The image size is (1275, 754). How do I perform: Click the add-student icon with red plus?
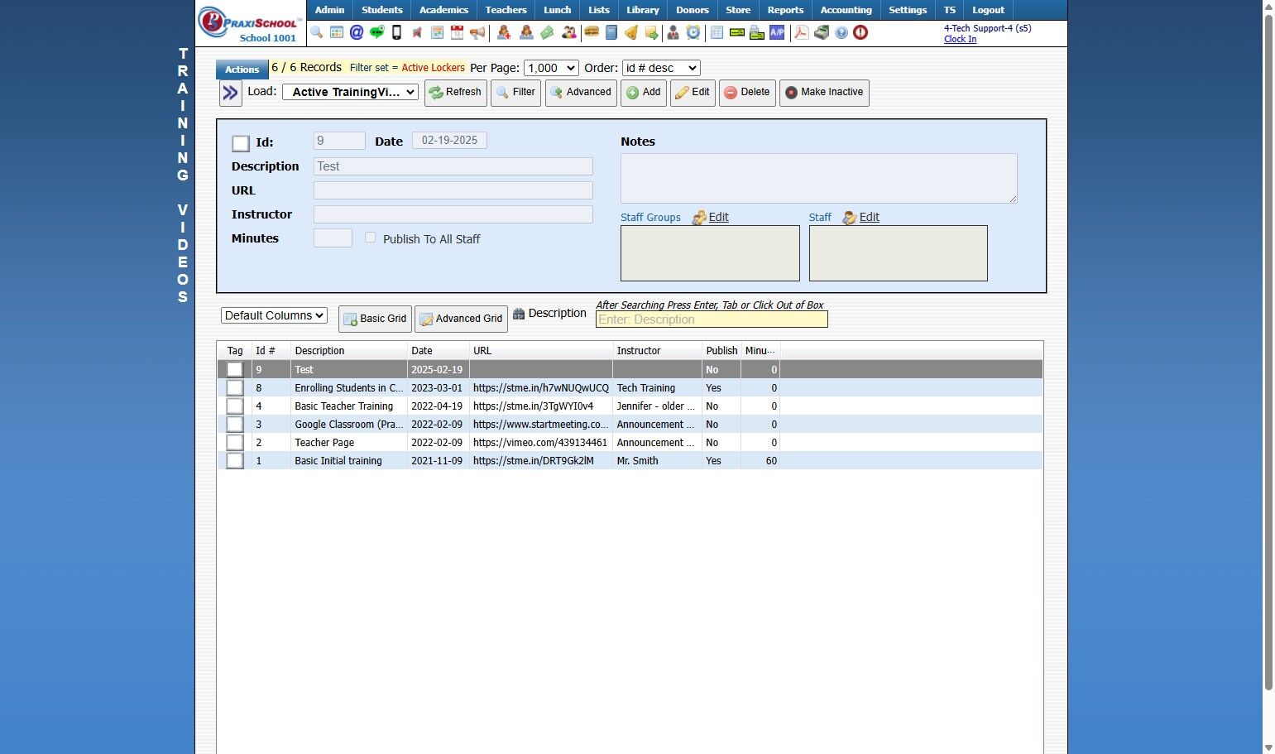click(x=503, y=32)
